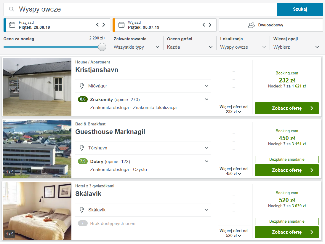Screen dimensions: 325x244
Task: Open the Zakwaterowanie type dropdown
Action: (137, 47)
